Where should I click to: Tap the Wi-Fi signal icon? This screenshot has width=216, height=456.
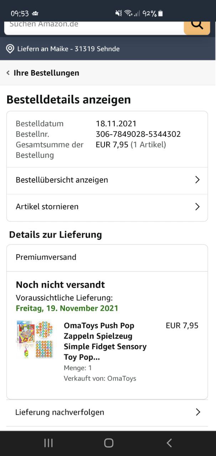pyautogui.click(x=128, y=14)
